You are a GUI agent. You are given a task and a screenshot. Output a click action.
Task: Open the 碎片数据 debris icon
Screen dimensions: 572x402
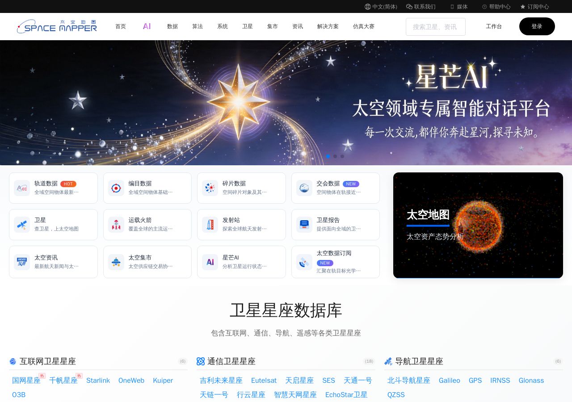click(x=210, y=188)
